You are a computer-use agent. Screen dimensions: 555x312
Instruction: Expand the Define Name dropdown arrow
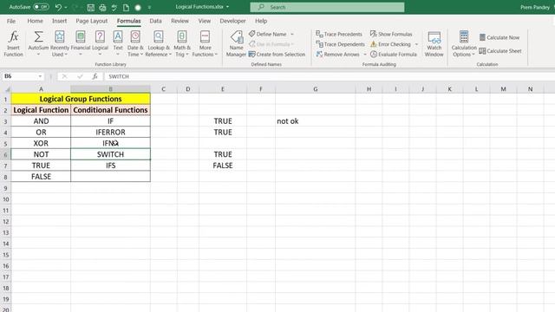(x=292, y=35)
